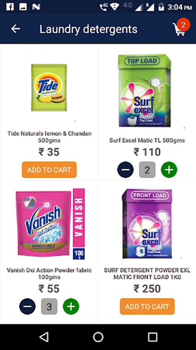Decrease Surf Excel Matic TL quantity
Screen dimensions: 196x350
coord(126,170)
